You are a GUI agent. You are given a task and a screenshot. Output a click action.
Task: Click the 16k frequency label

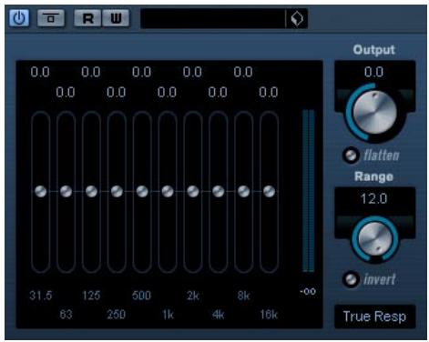click(x=269, y=315)
